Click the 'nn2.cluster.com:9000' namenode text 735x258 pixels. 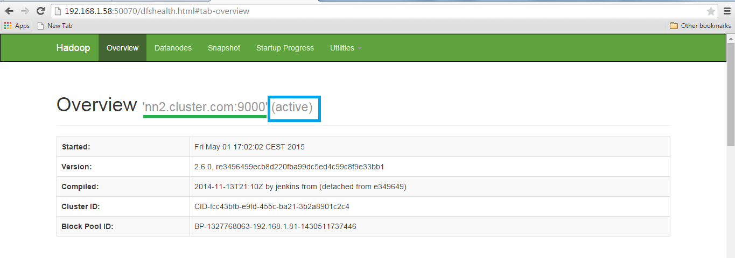205,107
